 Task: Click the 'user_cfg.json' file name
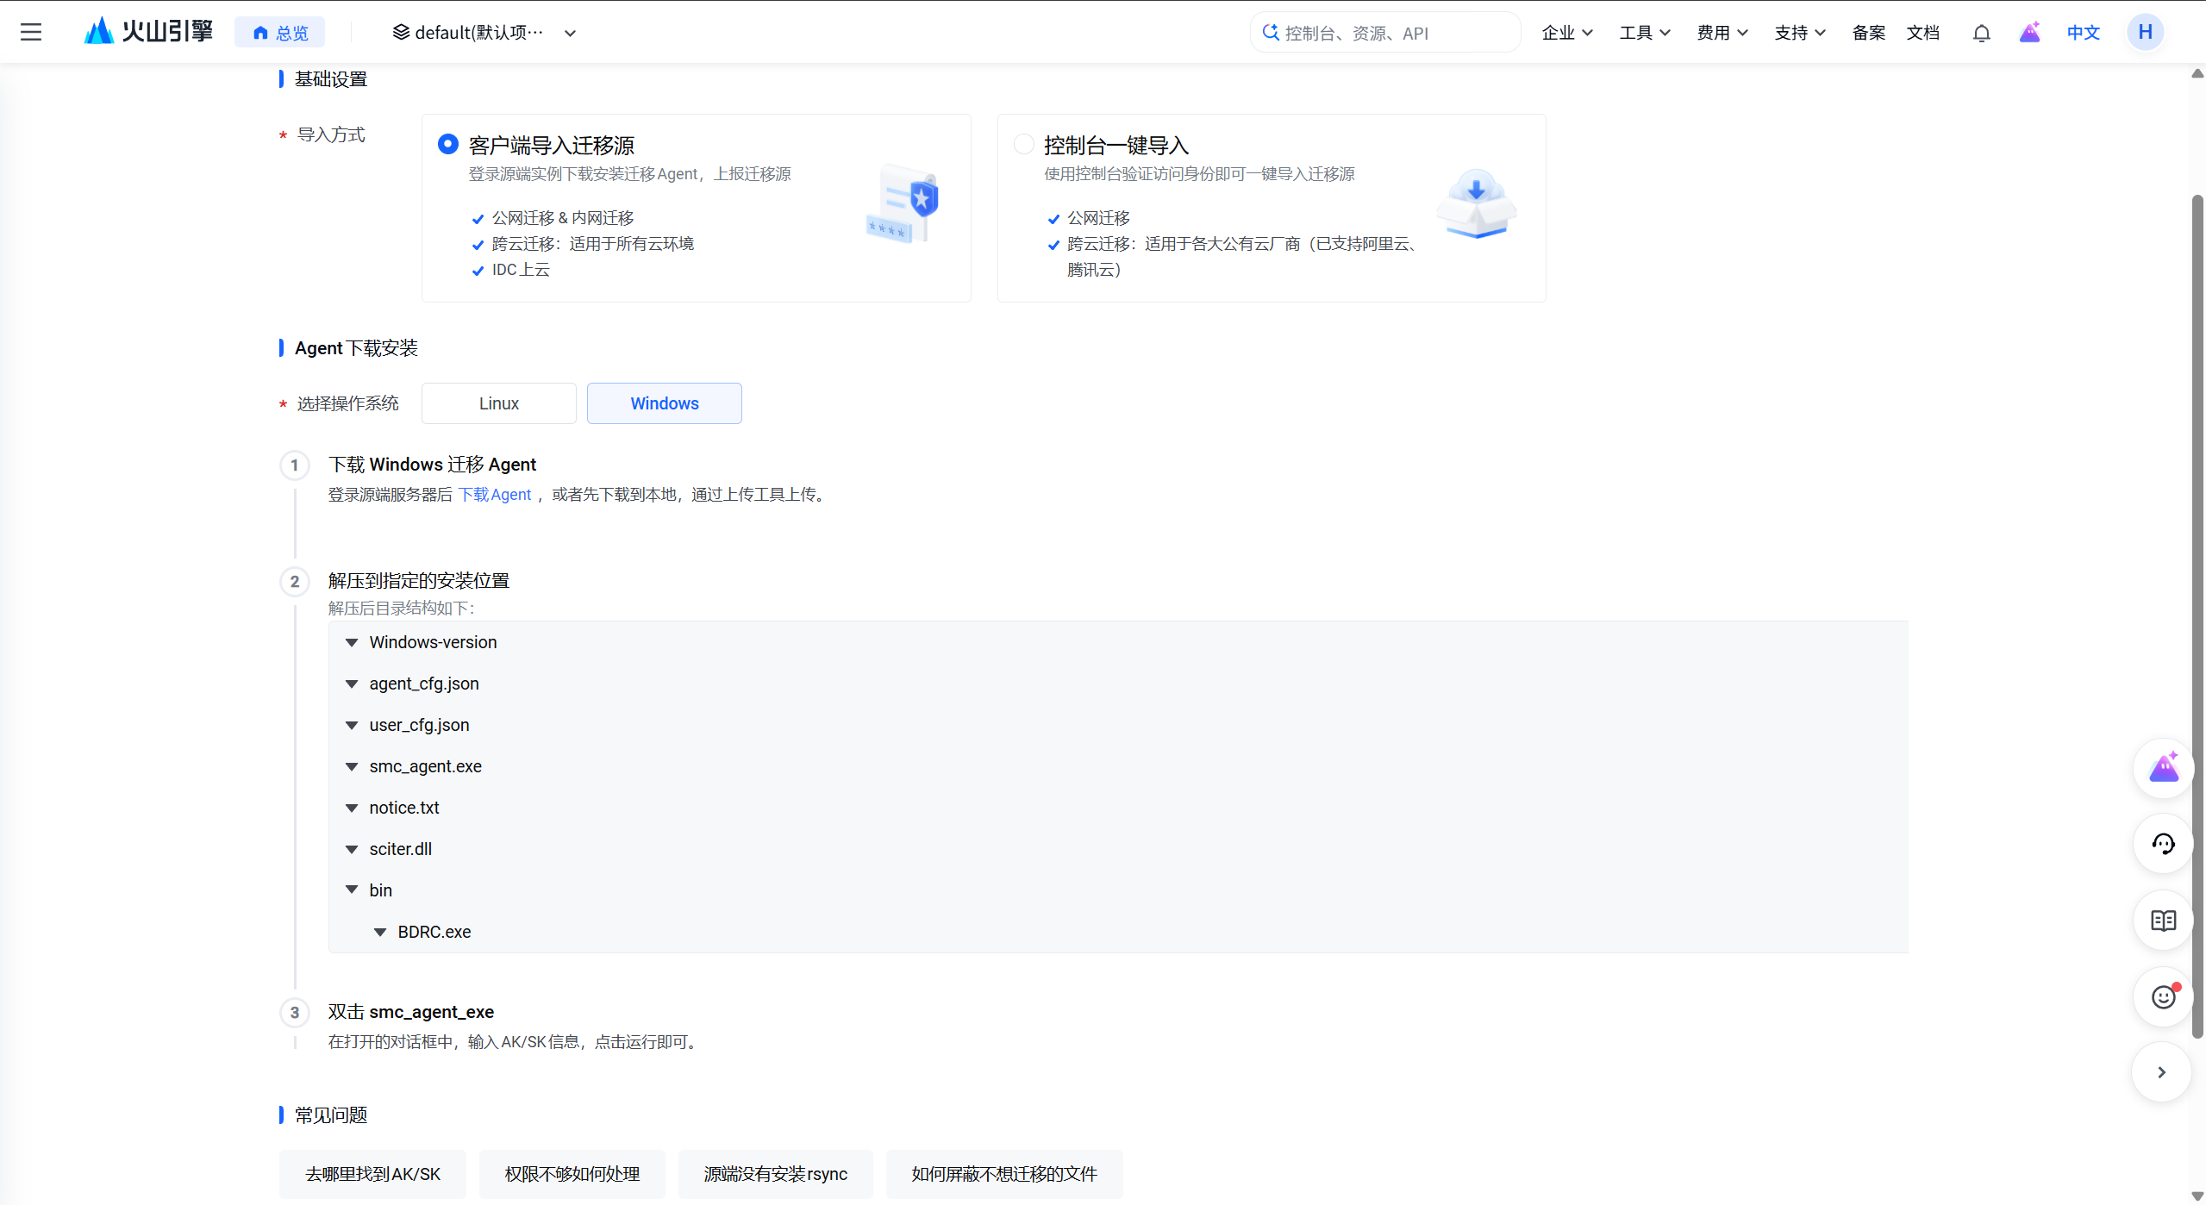pos(419,726)
